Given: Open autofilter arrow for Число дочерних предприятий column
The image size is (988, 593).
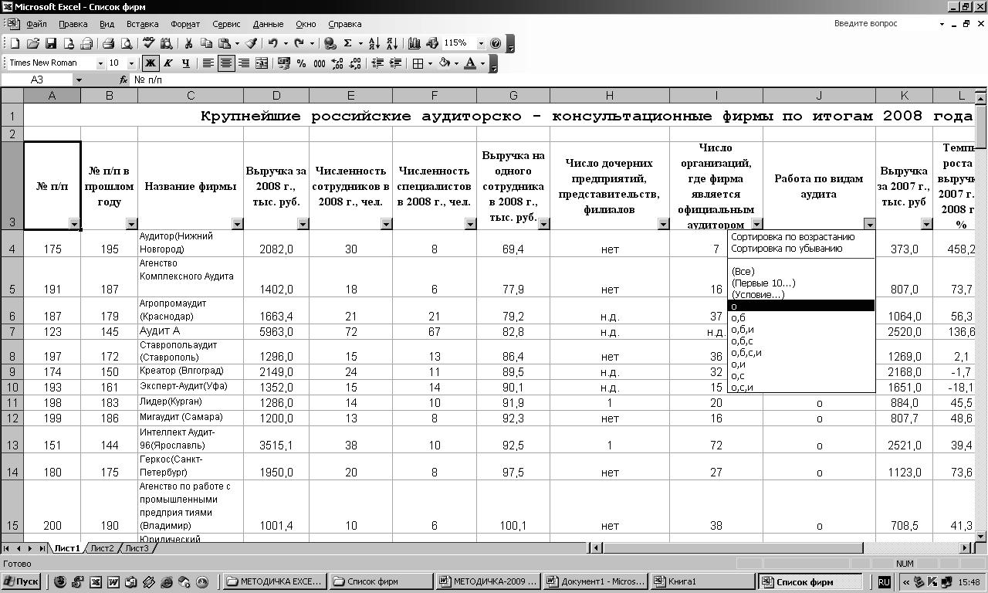Looking at the screenshot, I should click(663, 224).
